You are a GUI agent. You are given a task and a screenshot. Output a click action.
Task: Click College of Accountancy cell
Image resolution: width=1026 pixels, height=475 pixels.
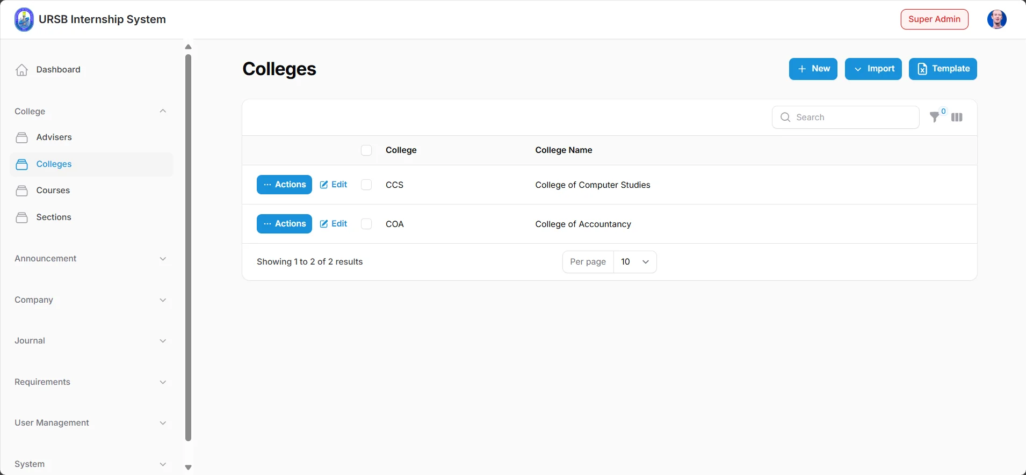pyautogui.click(x=583, y=224)
